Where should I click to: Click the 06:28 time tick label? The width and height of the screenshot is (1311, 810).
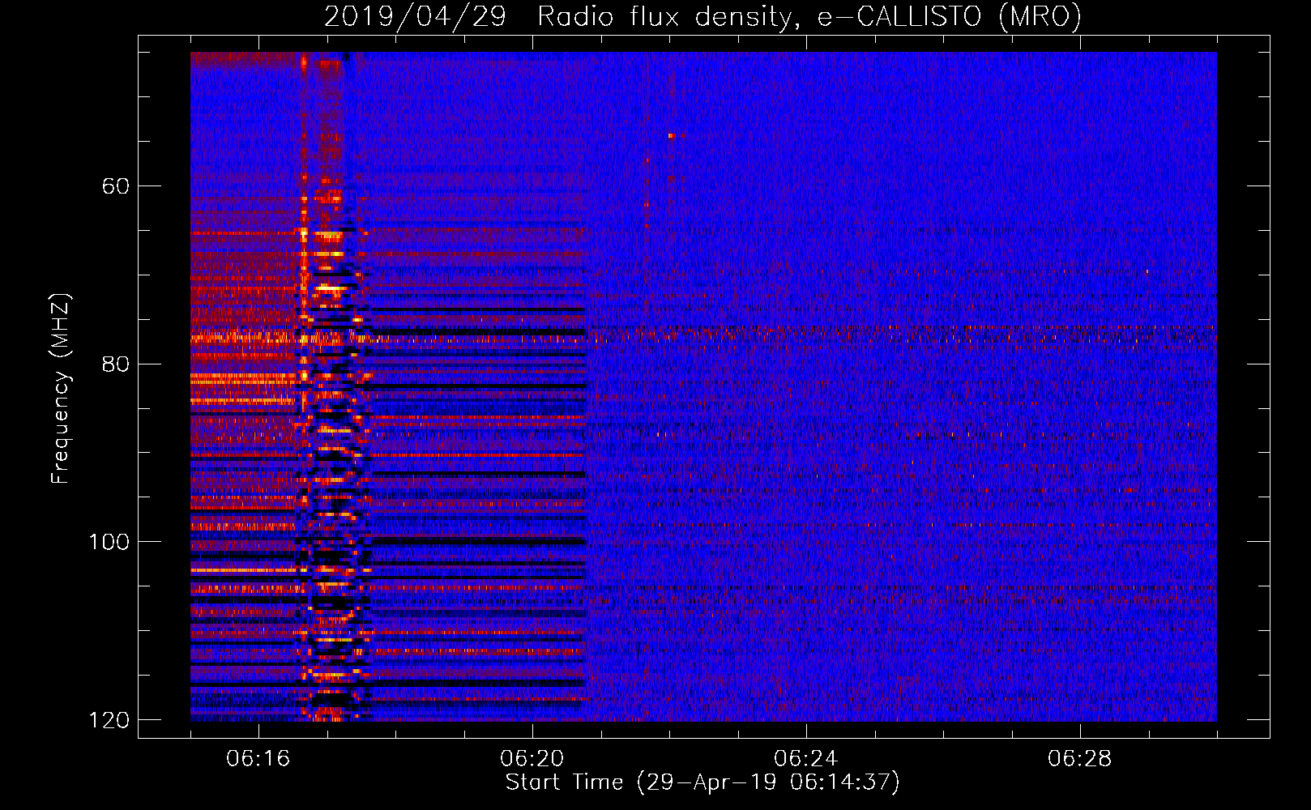(x=1080, y=758)
